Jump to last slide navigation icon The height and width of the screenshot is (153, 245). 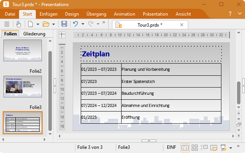pyautogui.click(x=239, y=136)
